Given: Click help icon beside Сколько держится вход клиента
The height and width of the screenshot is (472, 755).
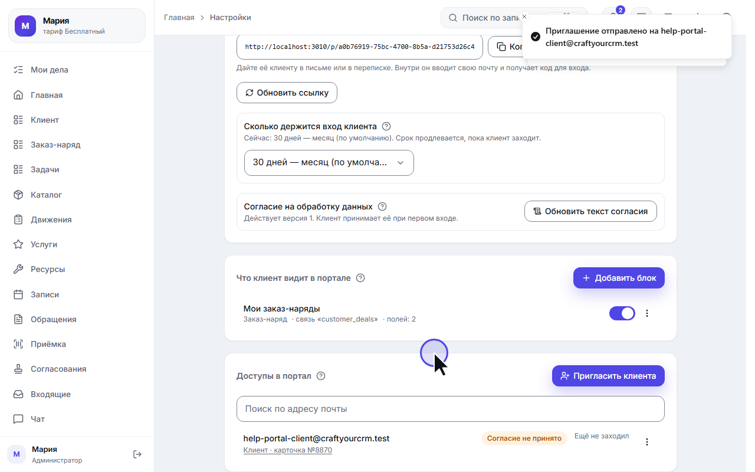Looking at the screenshot, I should coord(386,126).
